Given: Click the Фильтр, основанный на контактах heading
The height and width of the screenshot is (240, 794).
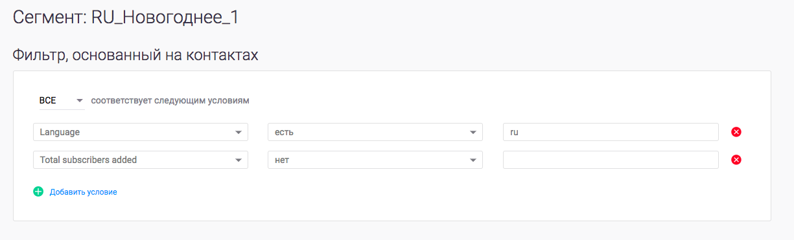Looking at the screenshot, I should click(x=135, y=55).
